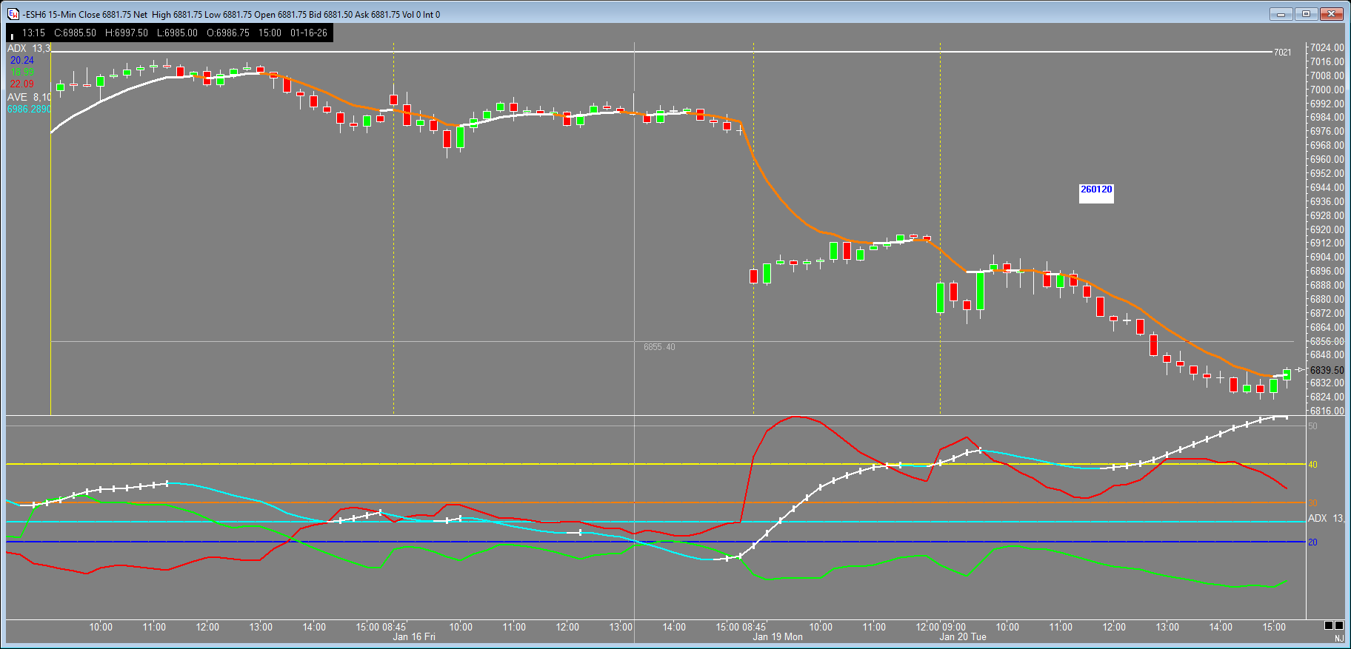This screenshot has height=649, width=1351.
Task: Minimize the ESH6 chart window
Action: click(x=1281, y=14)
